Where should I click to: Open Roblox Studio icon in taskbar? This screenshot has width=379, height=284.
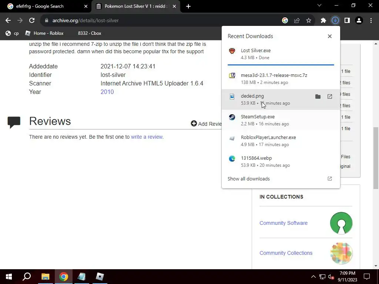tap(81, 277)
